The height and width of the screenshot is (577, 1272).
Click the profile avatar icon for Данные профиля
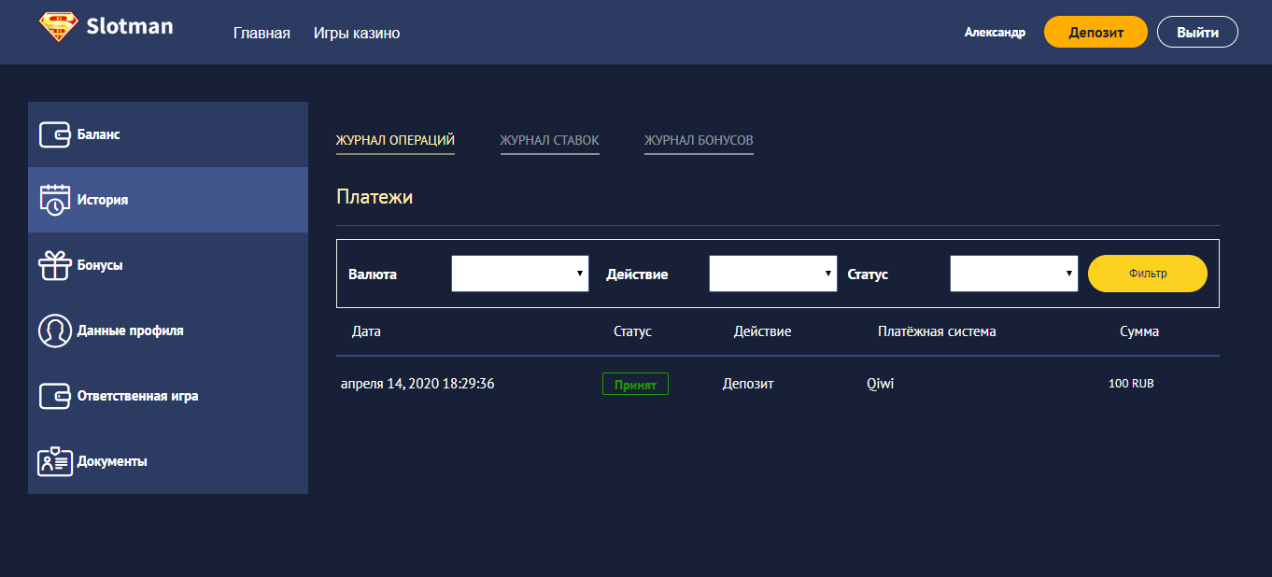coord(55,331)
